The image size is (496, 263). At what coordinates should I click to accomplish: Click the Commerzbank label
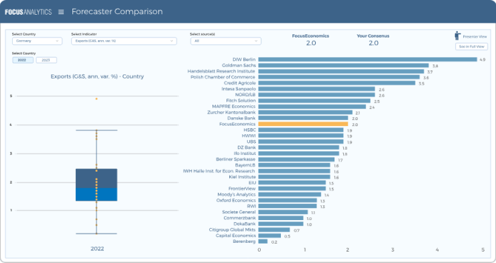[239, 218]
